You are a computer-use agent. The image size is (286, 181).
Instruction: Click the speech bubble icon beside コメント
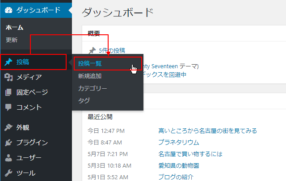point(8,107)
